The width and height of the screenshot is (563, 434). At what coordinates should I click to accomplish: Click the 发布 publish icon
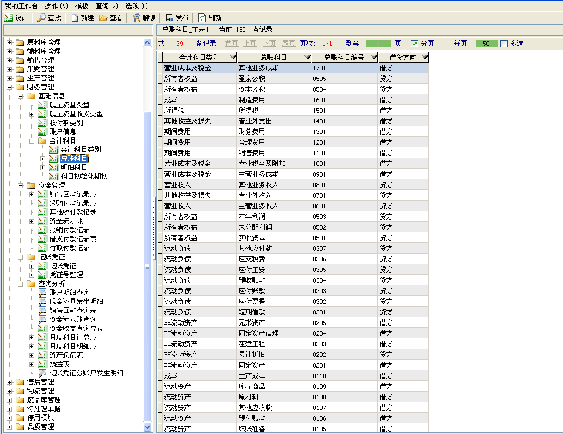tap(169, 17)
